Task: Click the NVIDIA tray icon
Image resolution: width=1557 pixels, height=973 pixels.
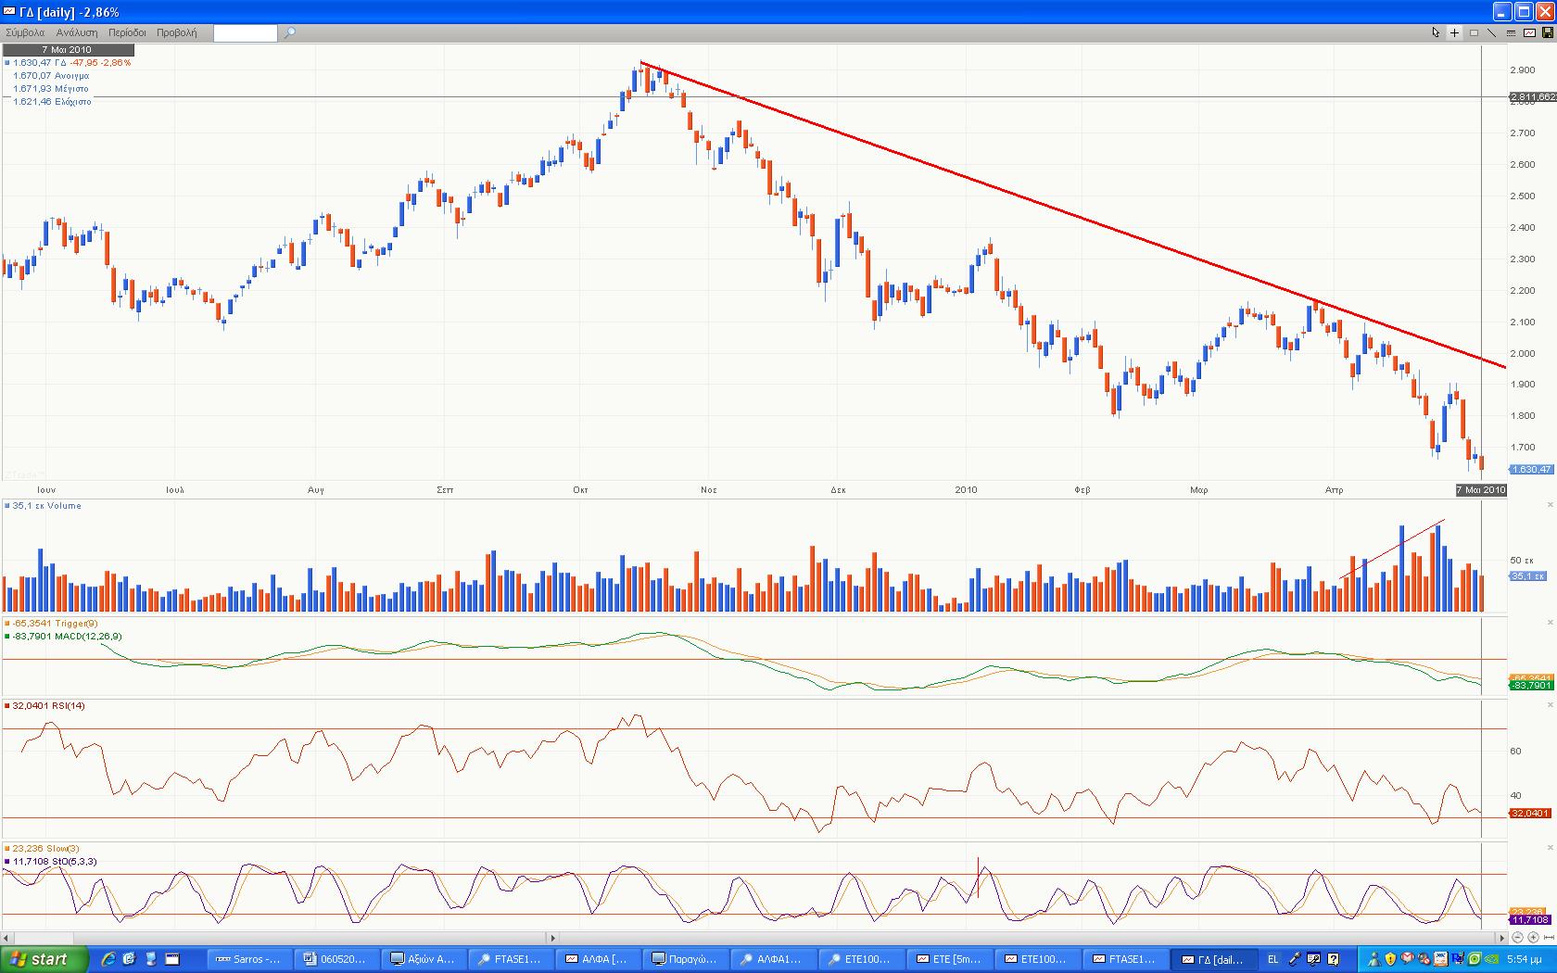Action: point(1492,959)
